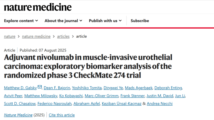The height and width of the screenshot is (120, 214).
Task: Open author Matthew D. Galsky
Action: pos(20,88)
